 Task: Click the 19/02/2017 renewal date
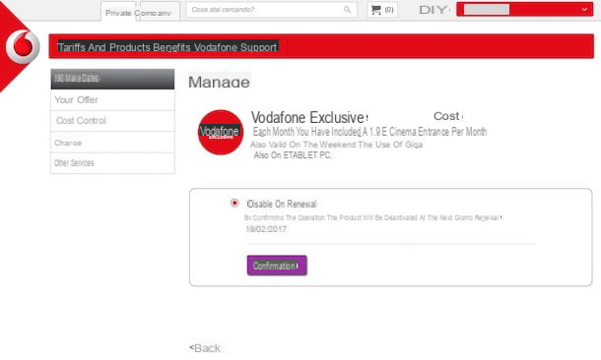[x=266, y=229]
